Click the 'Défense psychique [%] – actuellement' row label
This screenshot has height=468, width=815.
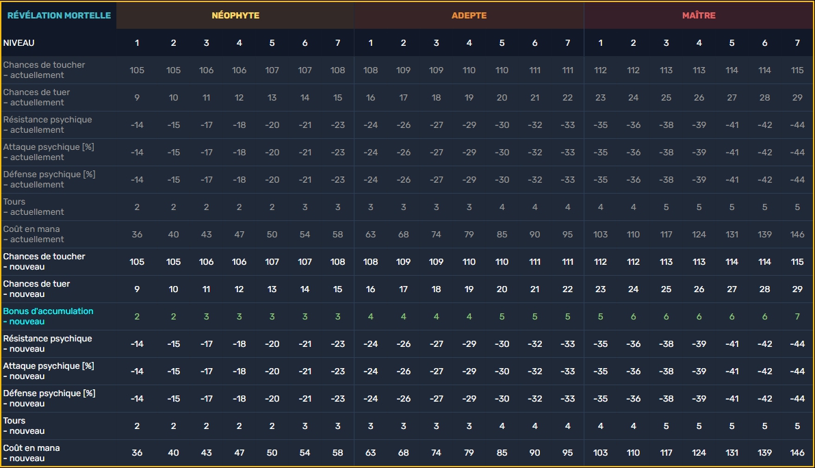coord(49,179)
